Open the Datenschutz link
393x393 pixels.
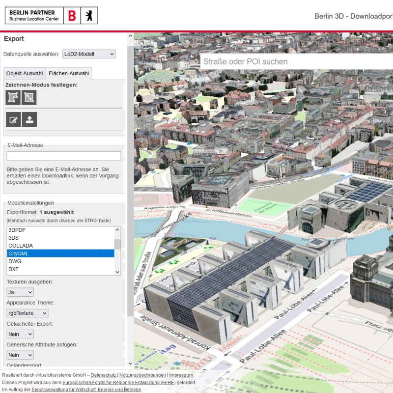[103, 375]
